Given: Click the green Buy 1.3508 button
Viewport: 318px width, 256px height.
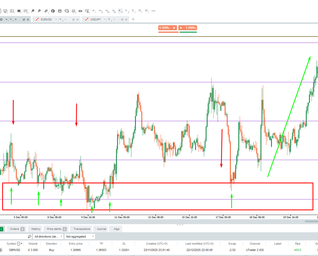Looking at the screenshot, I should pyautogui.click(x=188, y=28).
